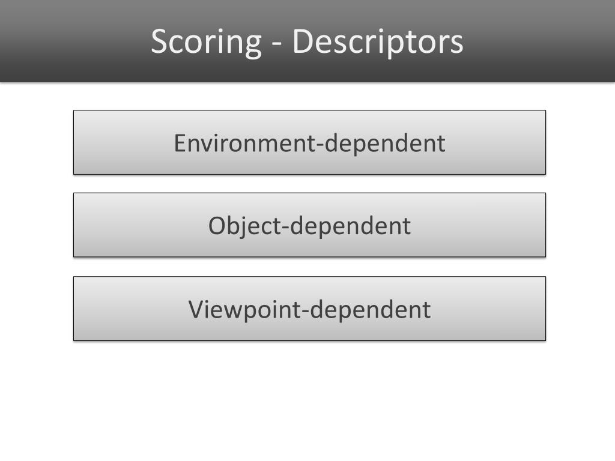Click the left edge of the Environment-dependent box
The width and height of the screenshot is (615, 461).
point(74,142)
